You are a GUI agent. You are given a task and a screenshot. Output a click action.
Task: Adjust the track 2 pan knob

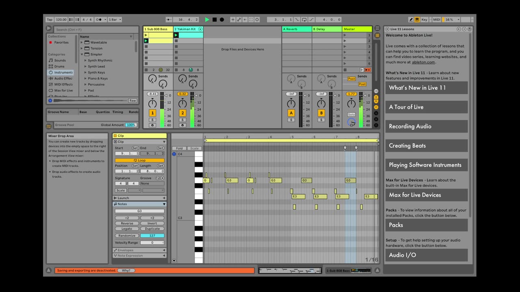[182, 103]
